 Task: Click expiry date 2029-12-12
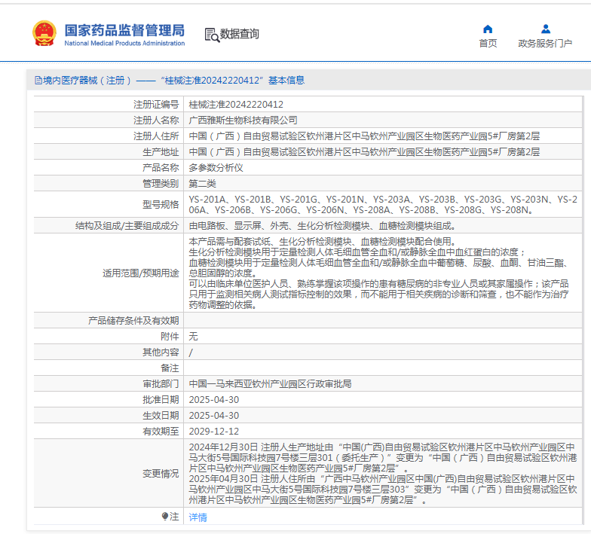pos(214,431)
